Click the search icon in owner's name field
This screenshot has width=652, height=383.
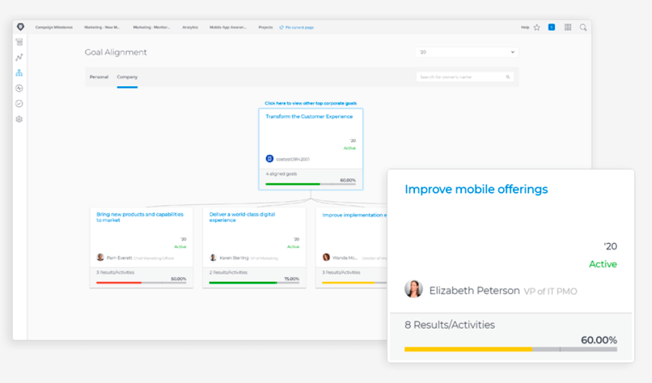(508, 77)
